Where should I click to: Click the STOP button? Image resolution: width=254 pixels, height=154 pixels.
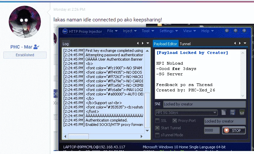tap(234, 130)
